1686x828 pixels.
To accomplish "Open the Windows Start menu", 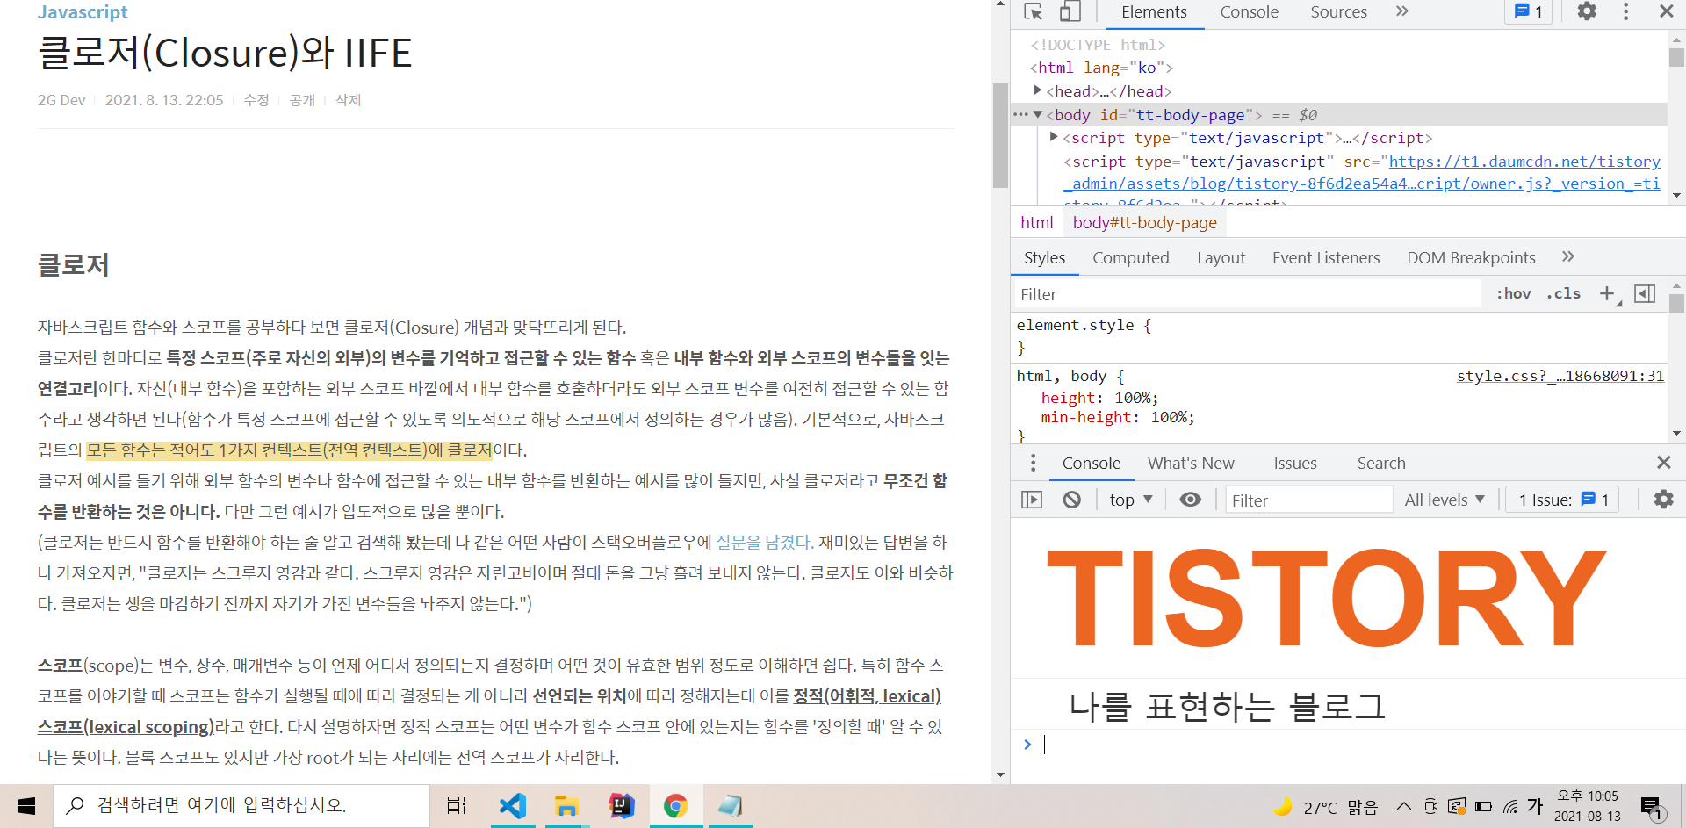I will click(x=26, y=806).
